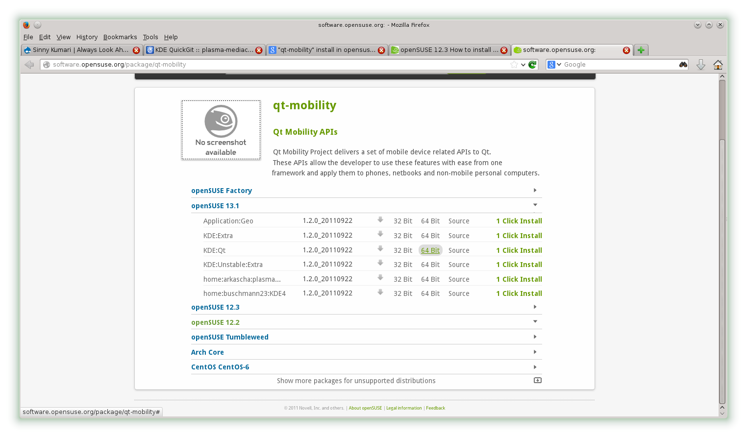This screenshot has width=747, height=438.
Task: Click the reload page icon in address bar
Action: coord(532,65)
